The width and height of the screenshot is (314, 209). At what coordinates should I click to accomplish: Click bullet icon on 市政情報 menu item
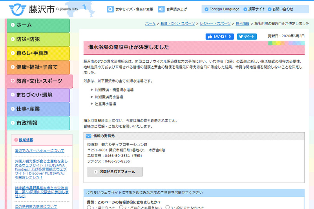[x=13, y=123]
